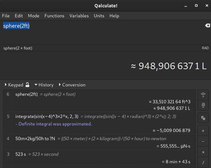Maximize the Qalculate! window

click(196, 6)
